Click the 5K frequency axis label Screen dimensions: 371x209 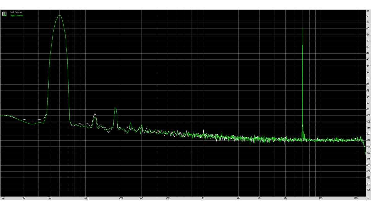pos(285,198)
